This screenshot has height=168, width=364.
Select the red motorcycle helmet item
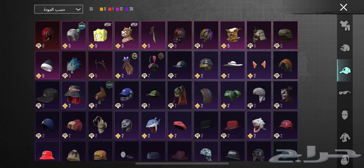pyautogui.click(x=47, y=35)
